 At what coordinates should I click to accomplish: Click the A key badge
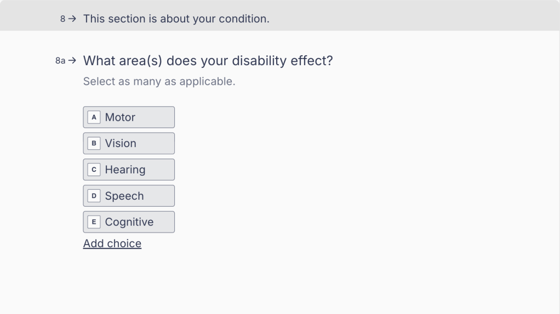point(94,117)
